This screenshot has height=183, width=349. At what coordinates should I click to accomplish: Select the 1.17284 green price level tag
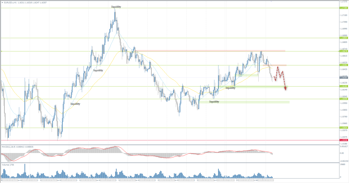pos(343,8)
